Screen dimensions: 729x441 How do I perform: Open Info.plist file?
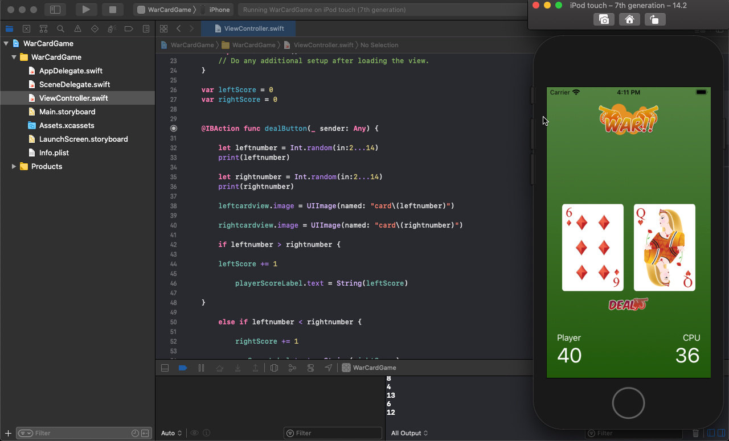pyautogui.click(x=54, y=153)
